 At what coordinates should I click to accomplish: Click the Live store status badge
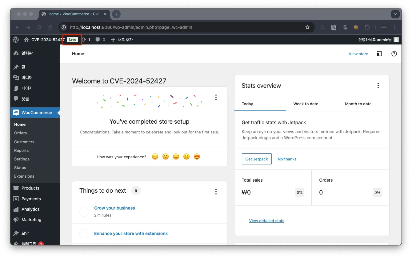73,40
